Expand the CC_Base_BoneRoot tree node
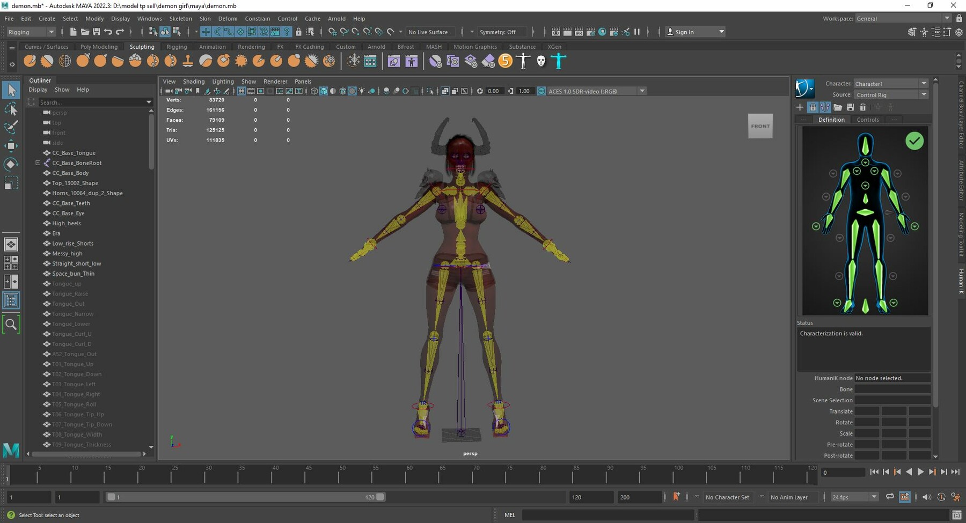Viewport: 966px width, 523px height. 38,163
